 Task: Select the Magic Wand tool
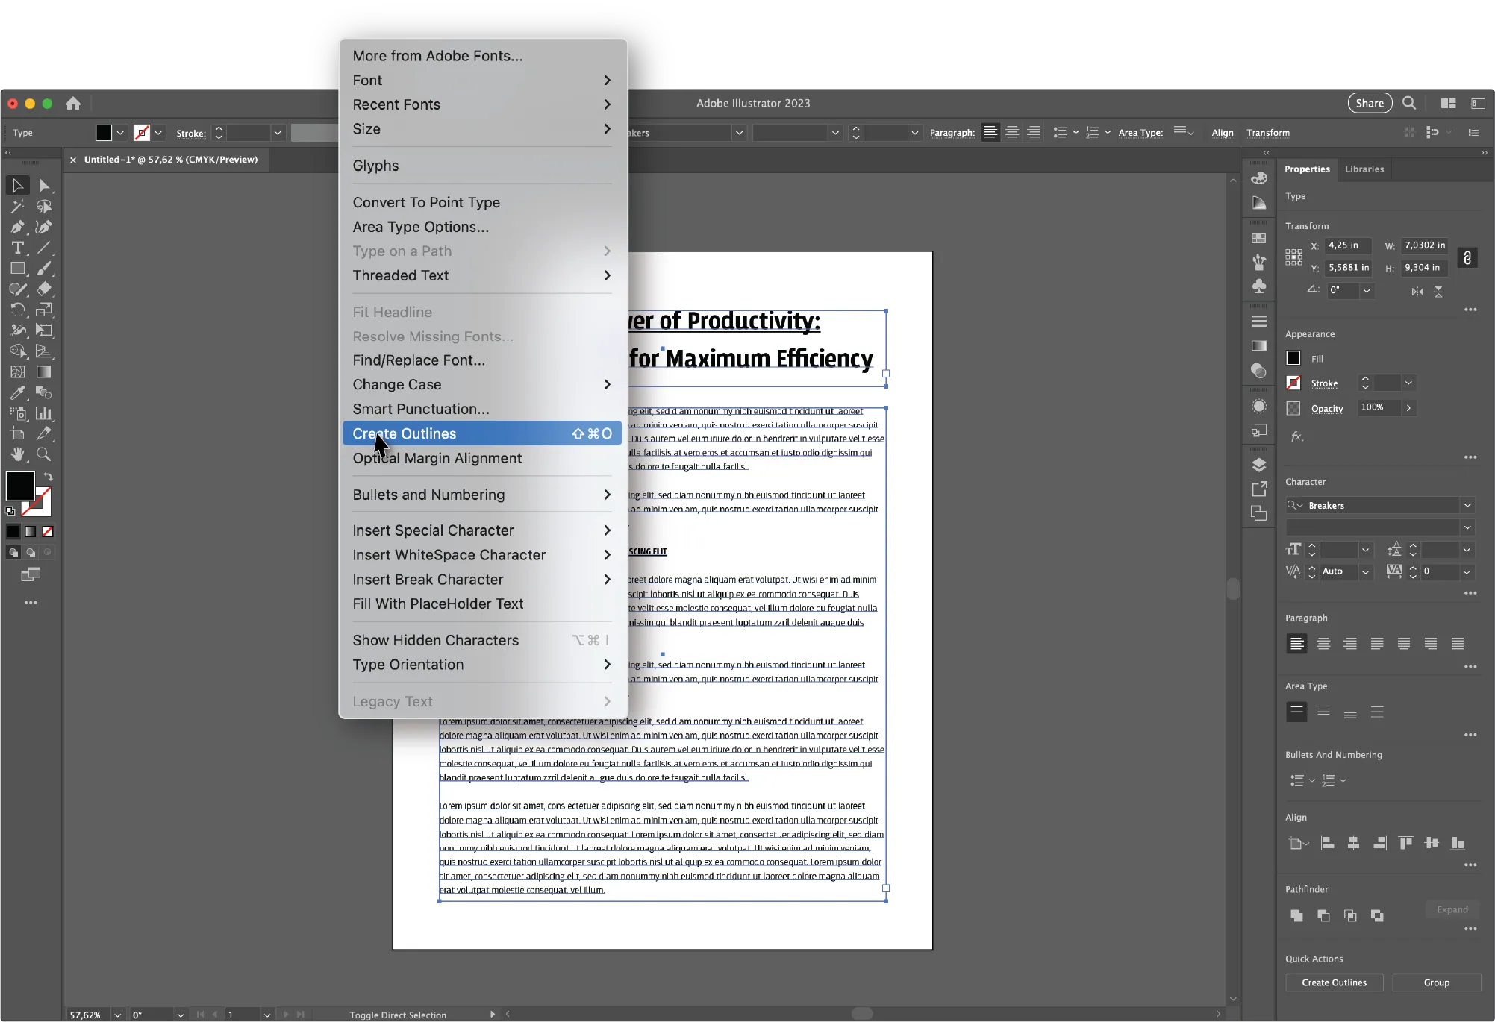[17, 206]
